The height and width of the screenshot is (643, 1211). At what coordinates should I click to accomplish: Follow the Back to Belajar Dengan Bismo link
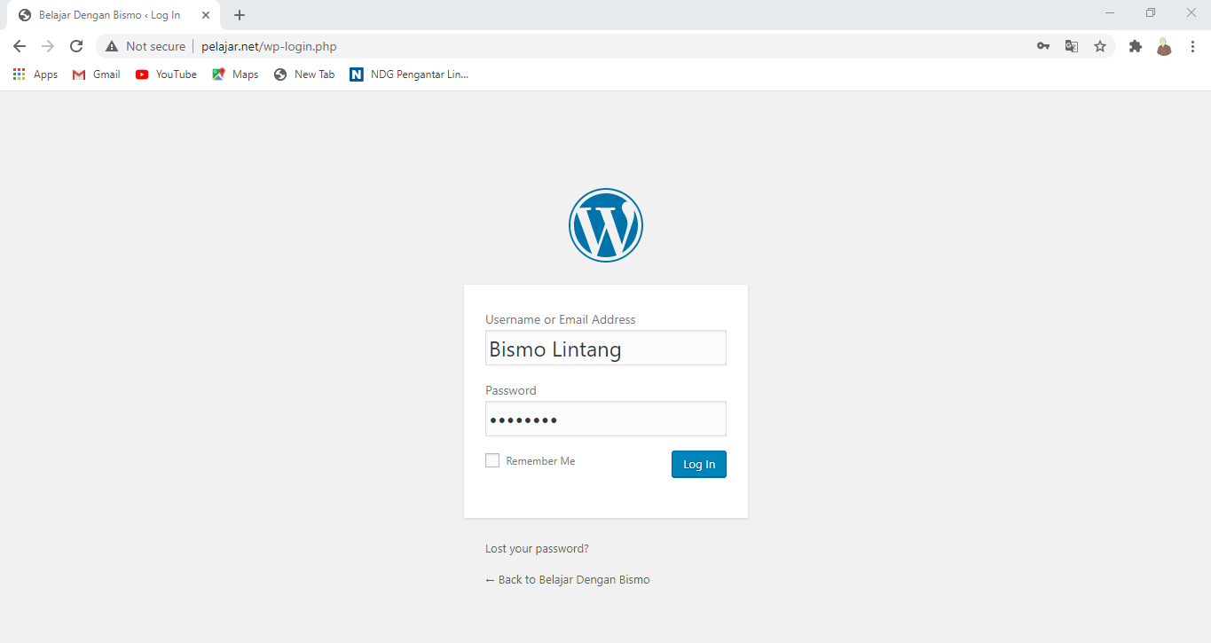[568, 579]
